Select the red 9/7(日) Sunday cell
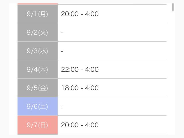Viewport: 184px width, 138px height. 38,125
